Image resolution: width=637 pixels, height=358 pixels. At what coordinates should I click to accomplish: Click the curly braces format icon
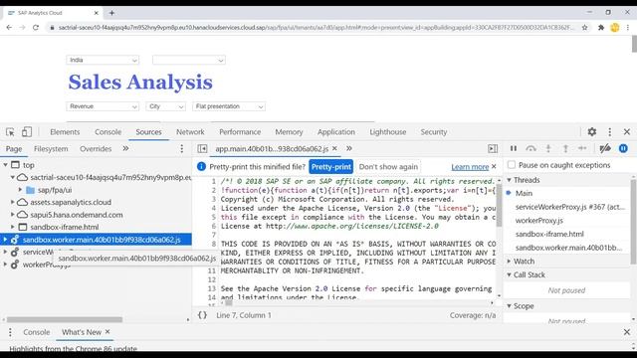pos(202,315)
